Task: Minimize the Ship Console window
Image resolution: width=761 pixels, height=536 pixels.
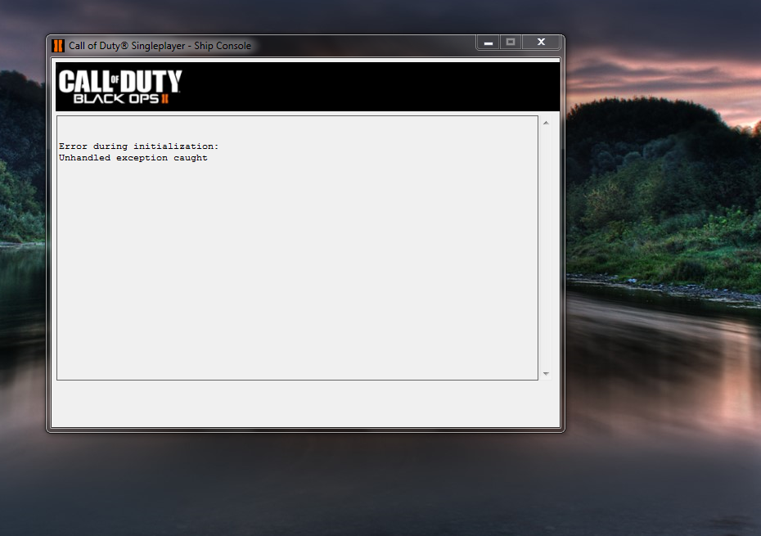Action: 489,43
